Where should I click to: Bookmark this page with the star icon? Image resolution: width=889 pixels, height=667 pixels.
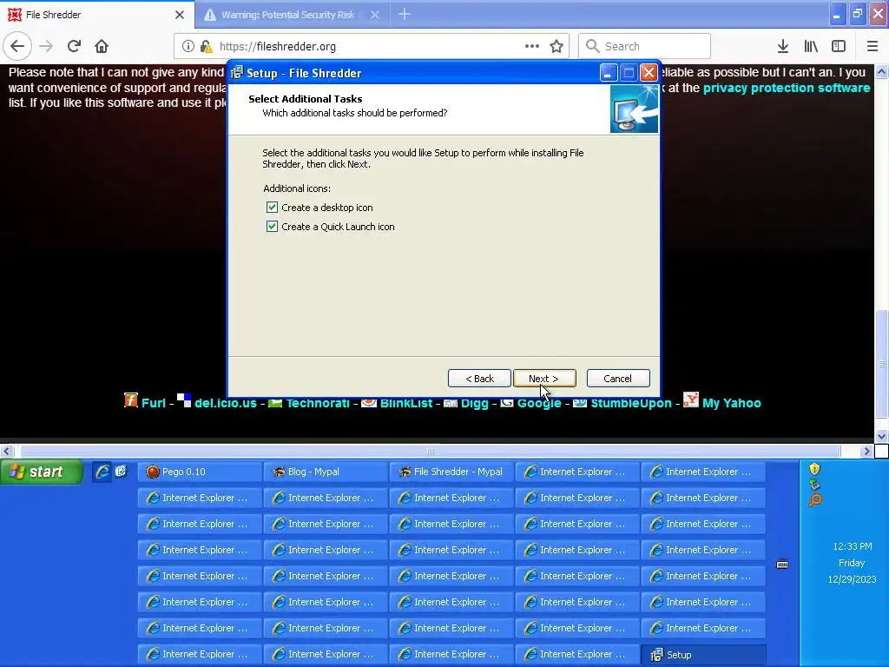tap(556, 46)
